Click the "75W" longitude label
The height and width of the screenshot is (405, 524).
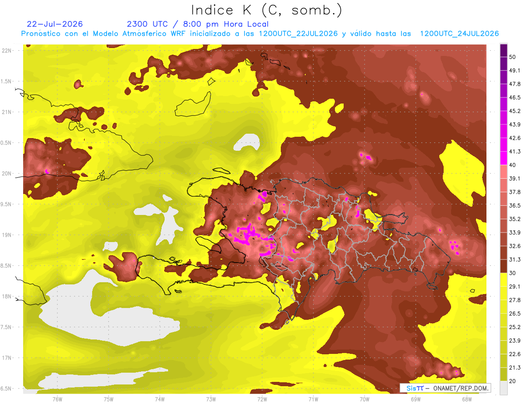click(x=108, y=399)
